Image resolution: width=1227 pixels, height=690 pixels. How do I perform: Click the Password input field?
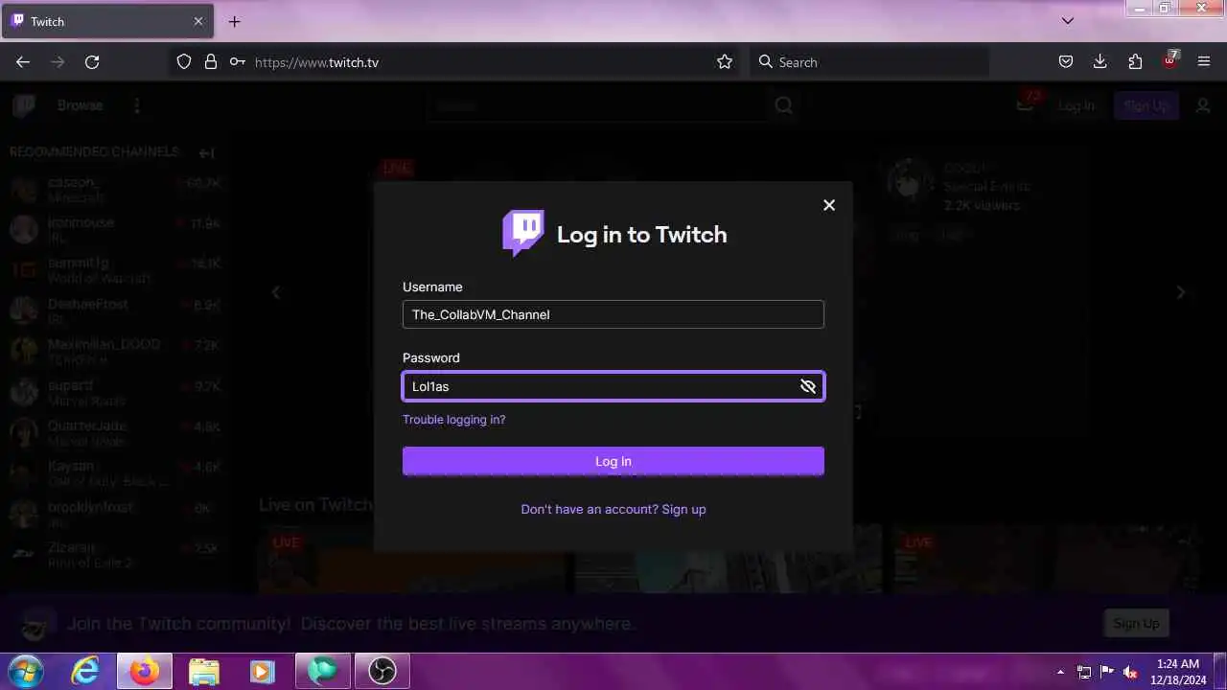point(613,386)
